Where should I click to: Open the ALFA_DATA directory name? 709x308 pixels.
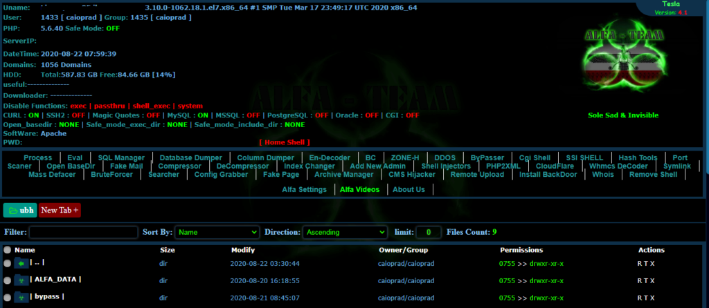tap(55, 279)
